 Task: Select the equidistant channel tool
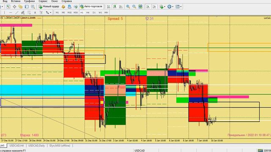click(x=22, y=13)
